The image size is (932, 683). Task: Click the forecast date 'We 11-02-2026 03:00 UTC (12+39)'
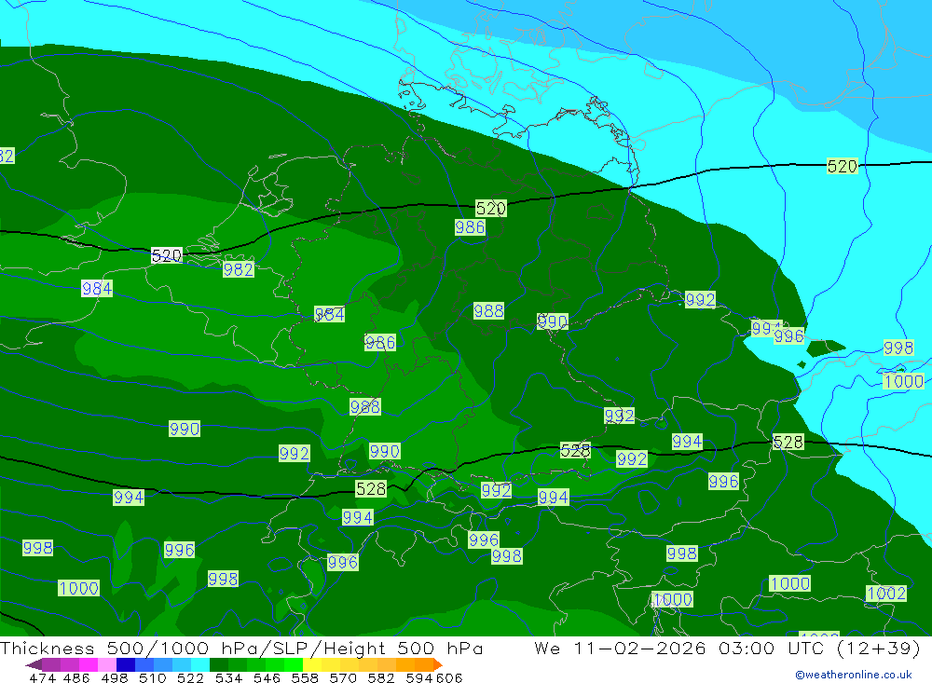[727, 648]
